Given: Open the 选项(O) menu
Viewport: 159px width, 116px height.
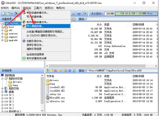Looking at the screenshot, I should [x=49, y=8].
